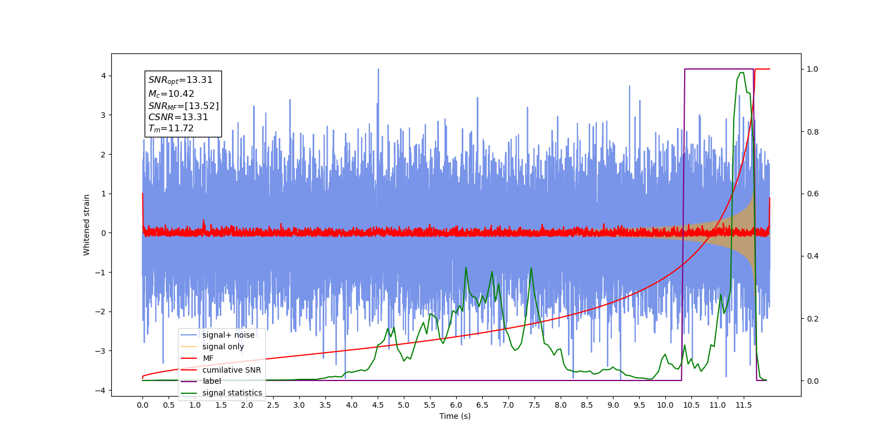Click the right y-axis tick label 0.4
The height and width of the screenshot is (445, 890).
813,256
